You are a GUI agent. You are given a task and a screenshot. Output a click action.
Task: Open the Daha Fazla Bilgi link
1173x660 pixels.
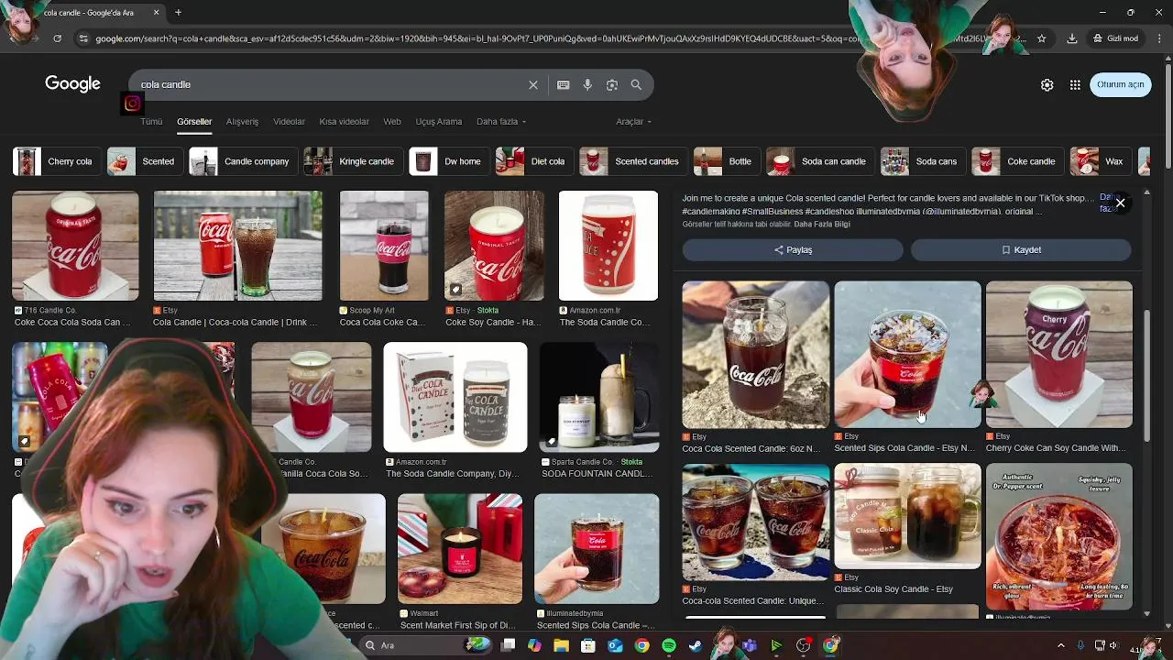[x=822, y=225]
